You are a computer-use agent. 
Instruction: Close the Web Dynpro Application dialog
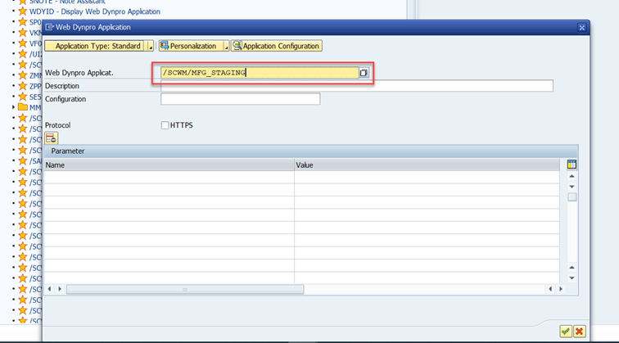click(x=582, y=28)
